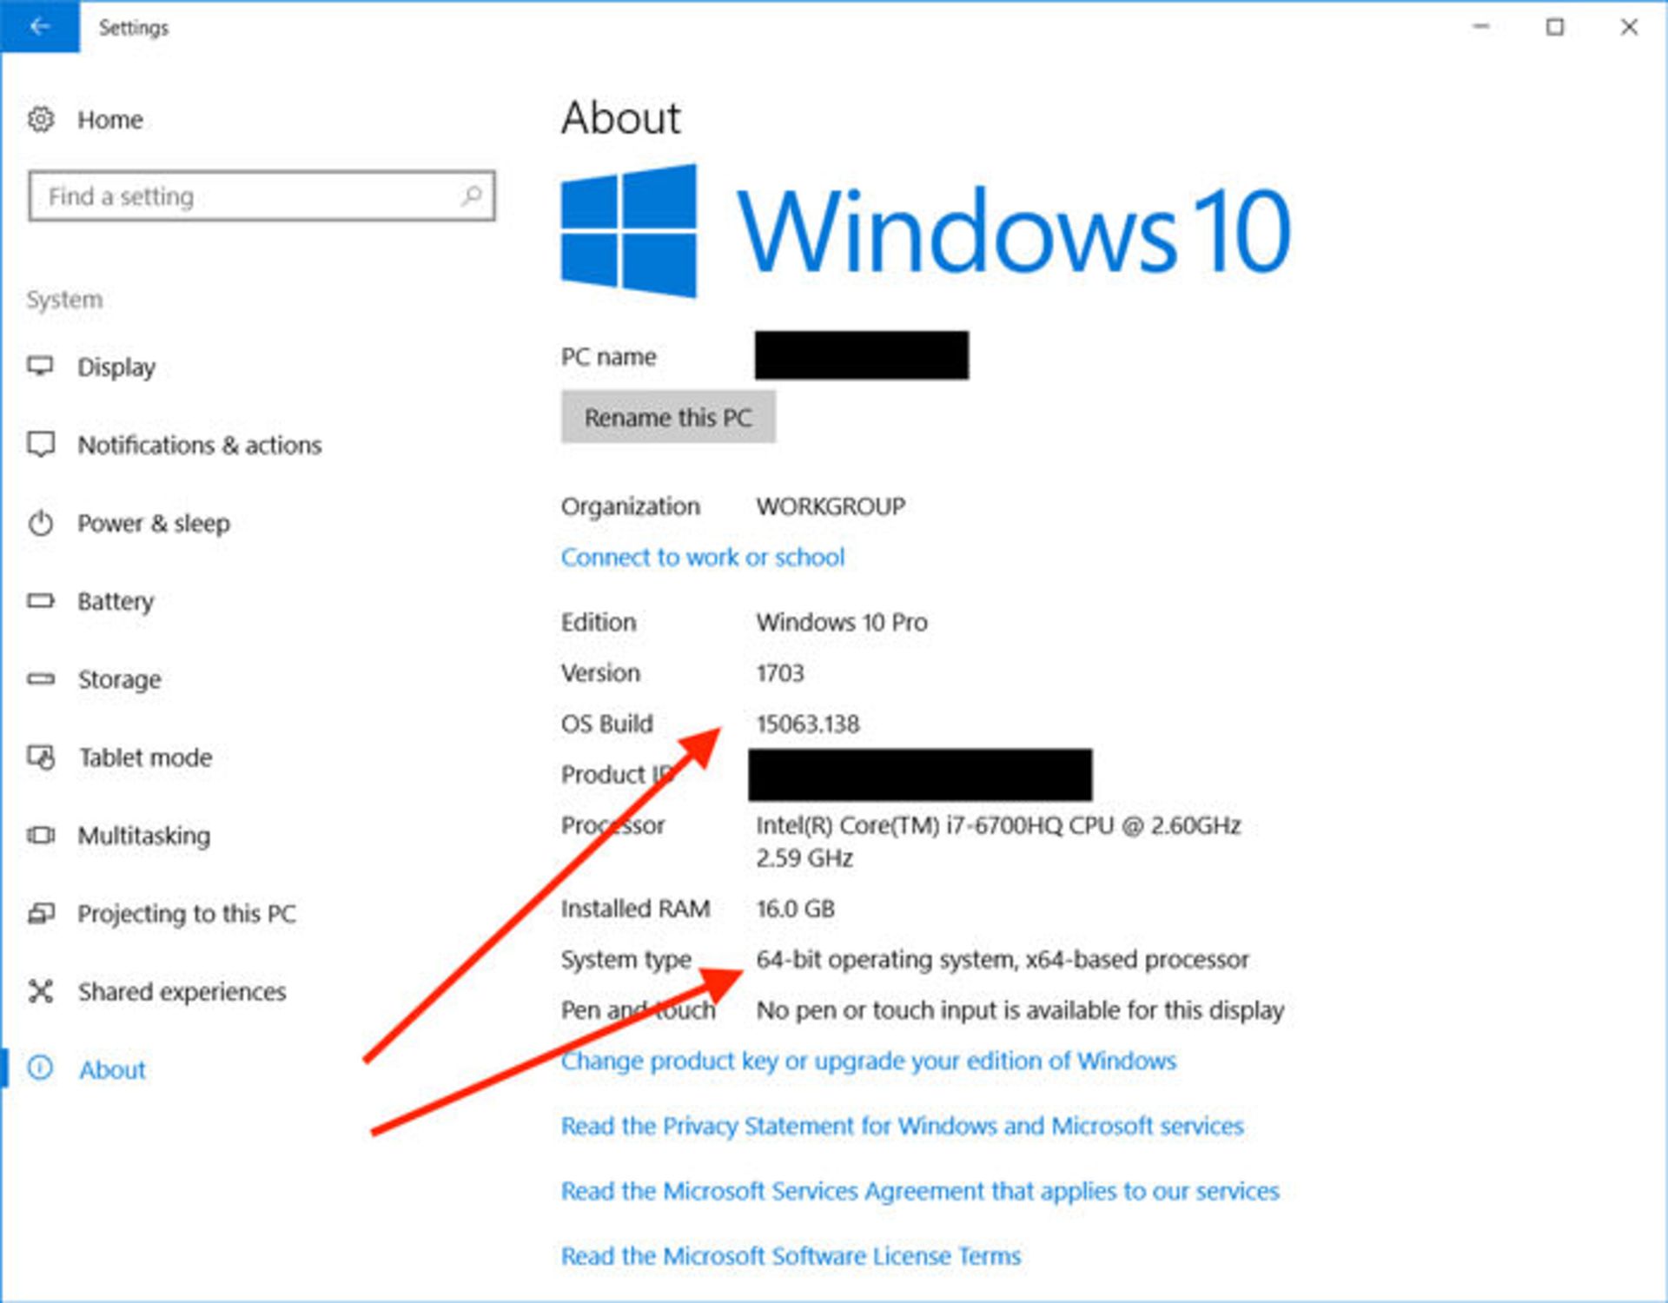This screenshot has height=1303, width=1668.
Task: Click the Battery icon
Action: [x=41, y=601]
